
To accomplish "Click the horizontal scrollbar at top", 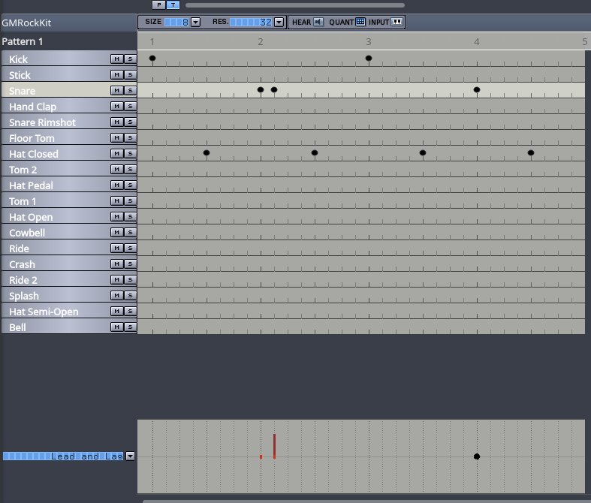I will tap(294, 5).
